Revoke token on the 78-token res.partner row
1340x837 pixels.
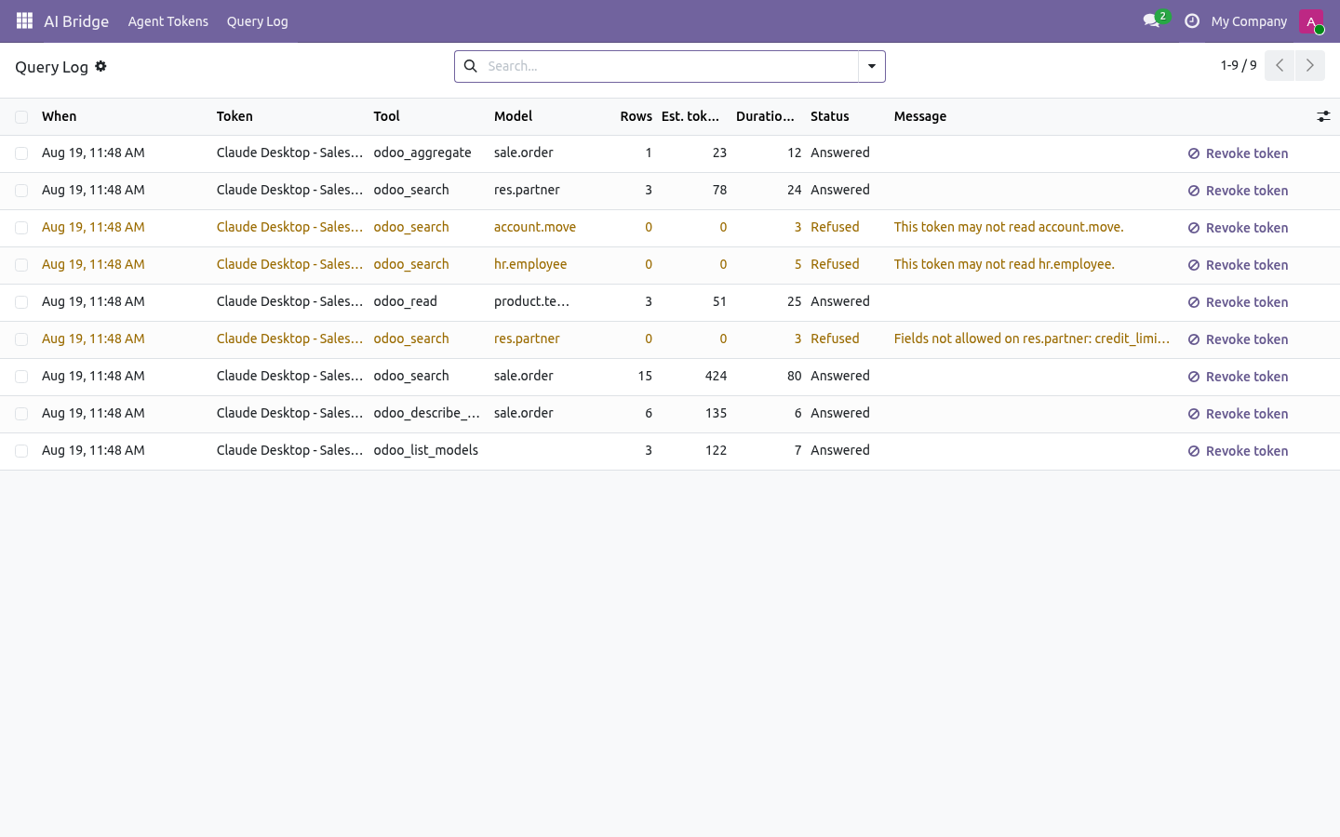point(1238,191)
